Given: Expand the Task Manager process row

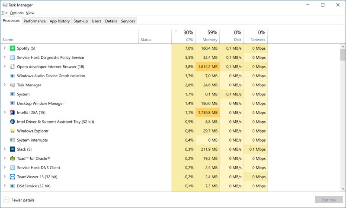Looking at the screenshot, I should [x=5, y=85].
